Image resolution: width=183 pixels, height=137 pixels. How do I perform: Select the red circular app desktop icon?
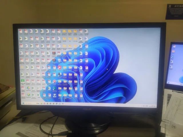tap(54, 81)
